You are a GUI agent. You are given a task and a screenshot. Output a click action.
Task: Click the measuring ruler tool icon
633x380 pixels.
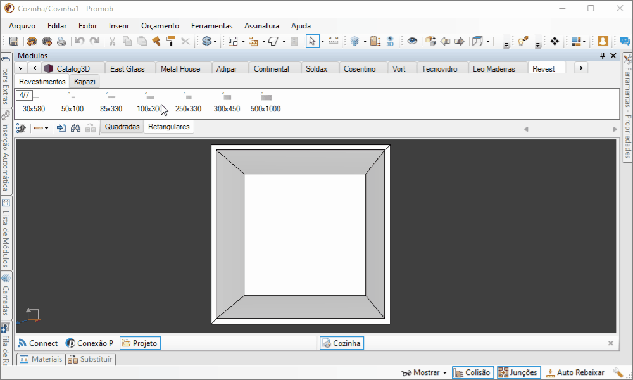[x=334, y=41]
